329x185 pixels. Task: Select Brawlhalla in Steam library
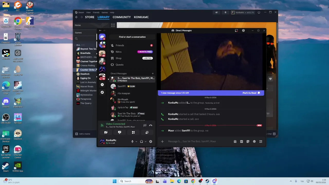point(85,53)
